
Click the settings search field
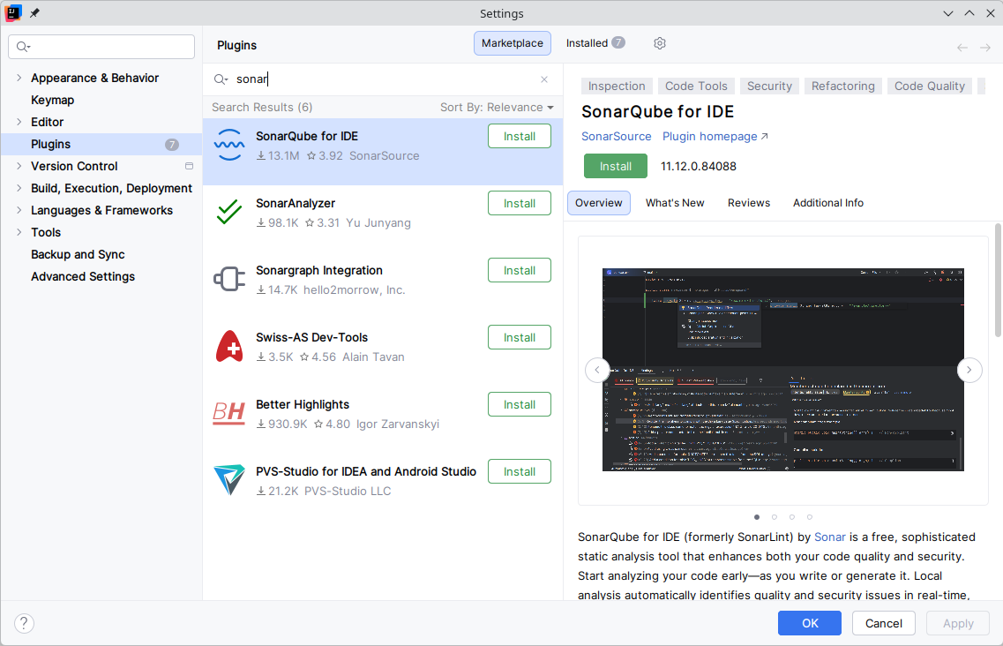pyautogui.click(x=101, y=47)
